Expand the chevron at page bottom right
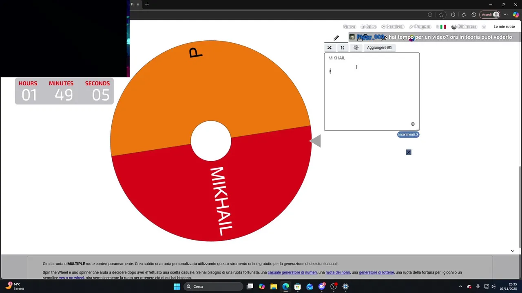The width and height of the screenshot is (522, 293). 513,251
